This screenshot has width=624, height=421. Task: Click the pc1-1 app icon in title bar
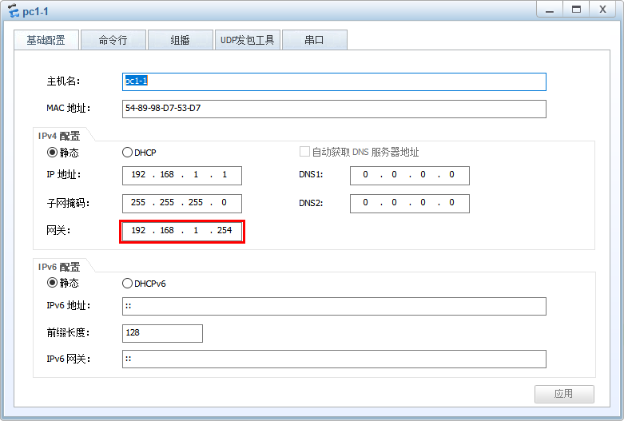[x=14, y=10]
